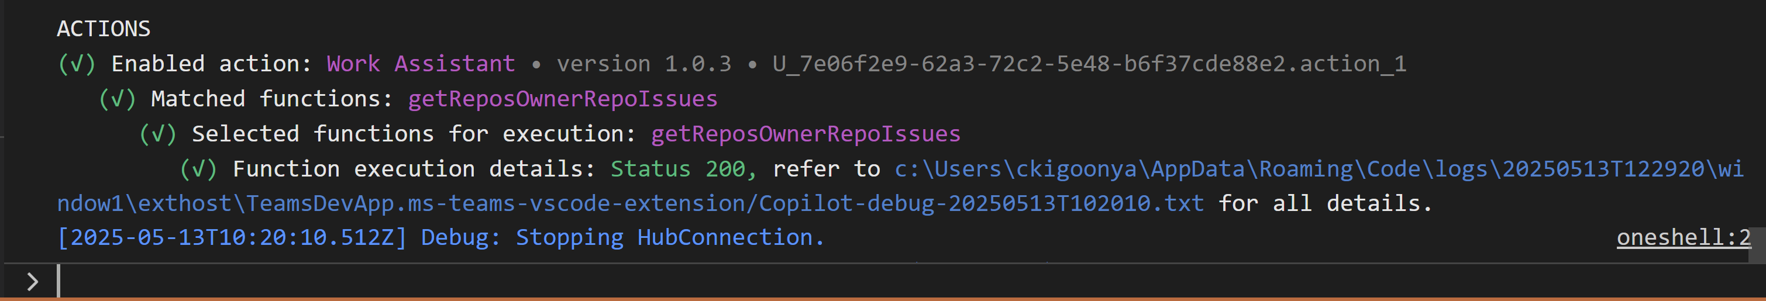
Task: Open the Copilot-debug-20250513T102010.txt log file link
Action: click(x=980, y=203)
